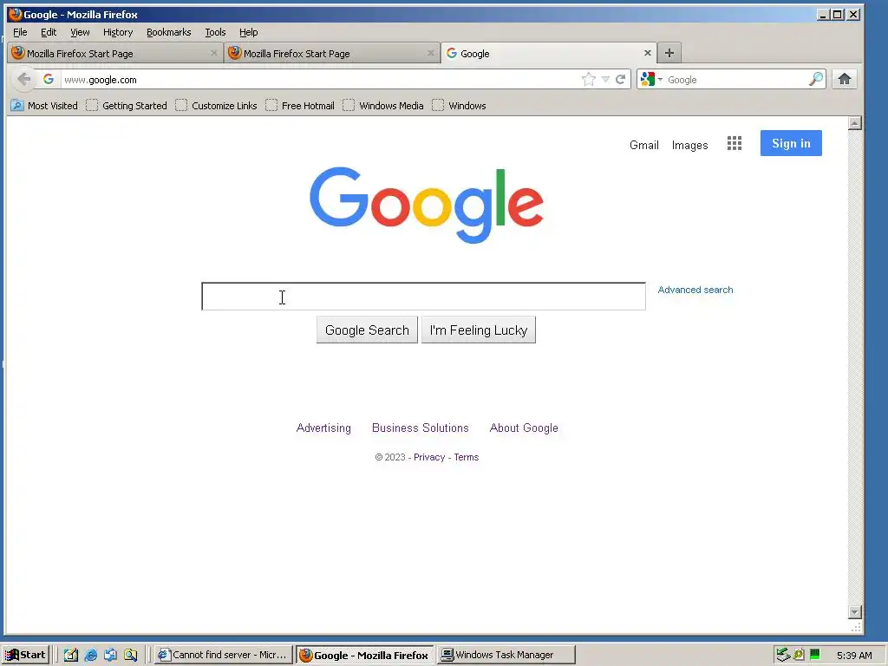
Task: Click the quick launch search folder icon
Action: point(131,655)
